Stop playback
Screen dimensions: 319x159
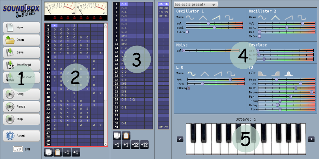[21, 119]
